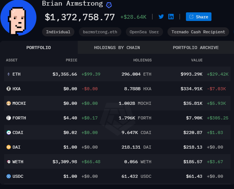Click the $185.57 WETH value
The image size is (234, 189).
pyautogui.click(x=193, y=162)
